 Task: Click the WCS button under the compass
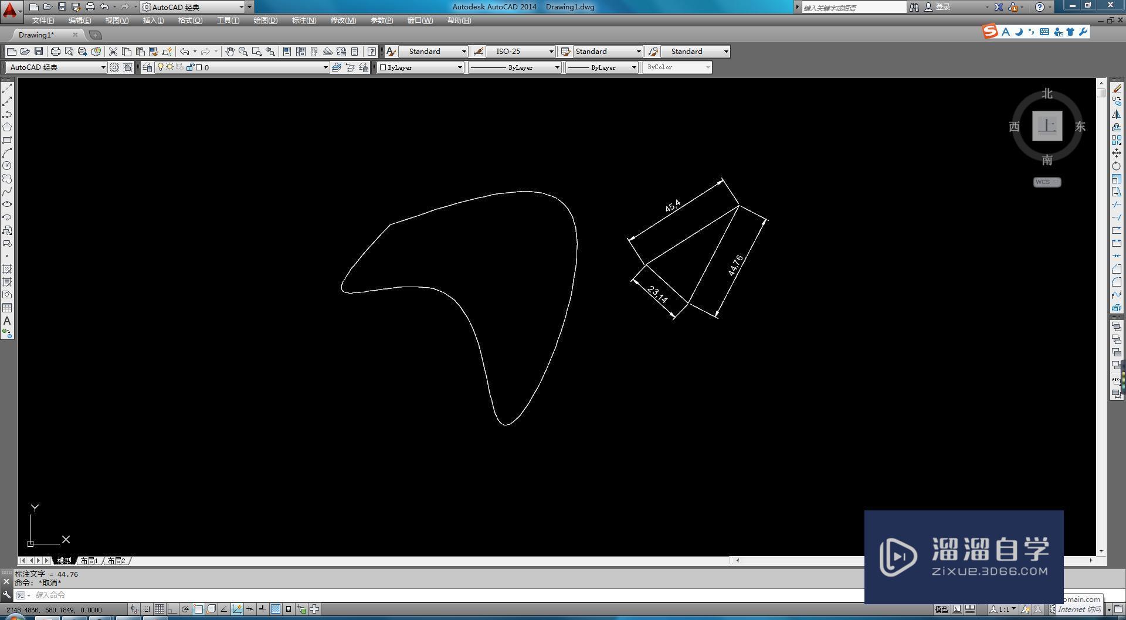pyautogui.click(x=1047, y=182)
